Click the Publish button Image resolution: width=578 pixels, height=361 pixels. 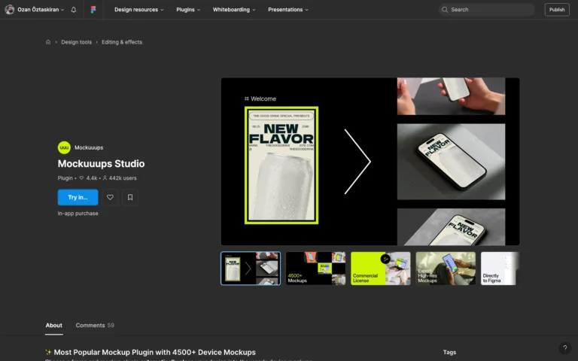[x=557, y=10]
